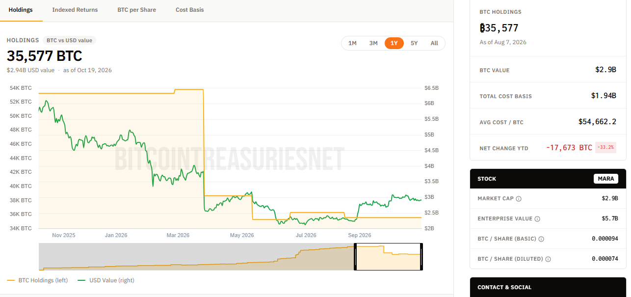Grab the left handle of the range navigator
This screenshot has height=297, width=631.
click(355, 257)
